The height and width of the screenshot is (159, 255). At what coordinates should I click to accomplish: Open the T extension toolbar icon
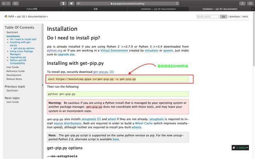(63, 4)
